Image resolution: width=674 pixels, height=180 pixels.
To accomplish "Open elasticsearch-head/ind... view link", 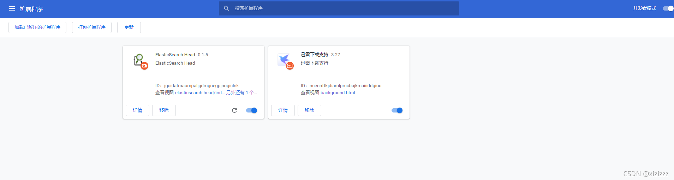I will click(x=200, y=93).
